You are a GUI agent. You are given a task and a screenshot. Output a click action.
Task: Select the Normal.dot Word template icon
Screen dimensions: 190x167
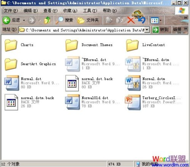click(x=12, y=83)
